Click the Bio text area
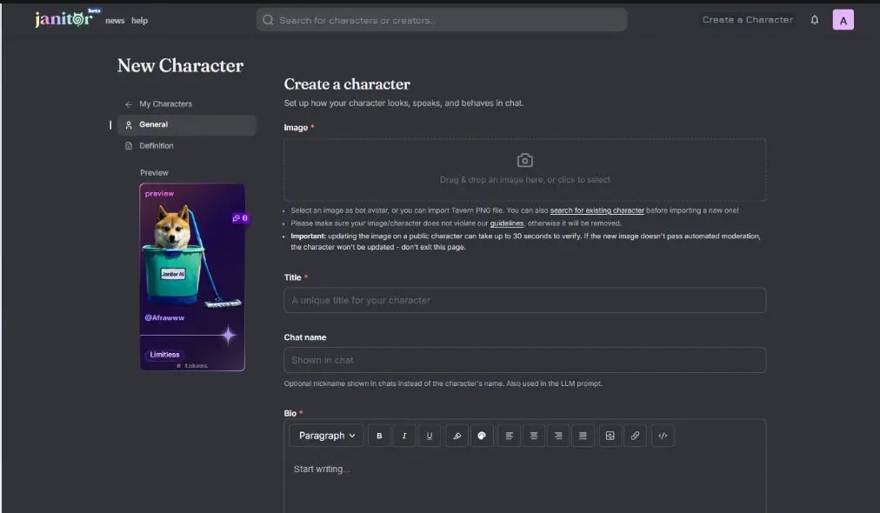880x513 pixels. click(x=524, y=483)
